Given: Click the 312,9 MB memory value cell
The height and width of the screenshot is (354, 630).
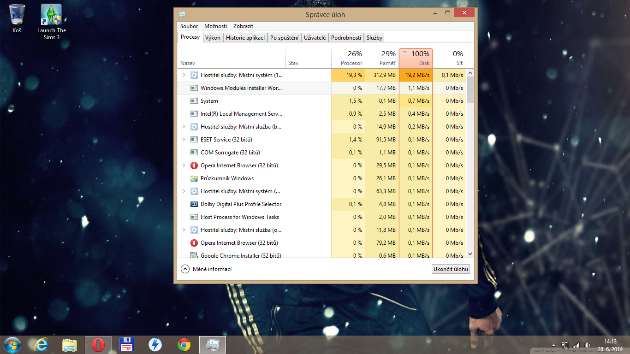Looking at the screenshot, I should (x=382, y=75).
